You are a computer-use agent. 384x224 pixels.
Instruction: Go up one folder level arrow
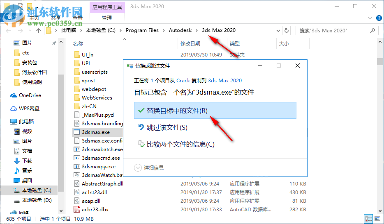39,31
